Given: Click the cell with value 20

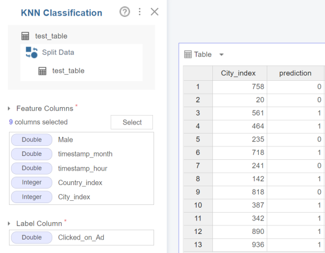Looking at the screenshot, I should [240, 100].
